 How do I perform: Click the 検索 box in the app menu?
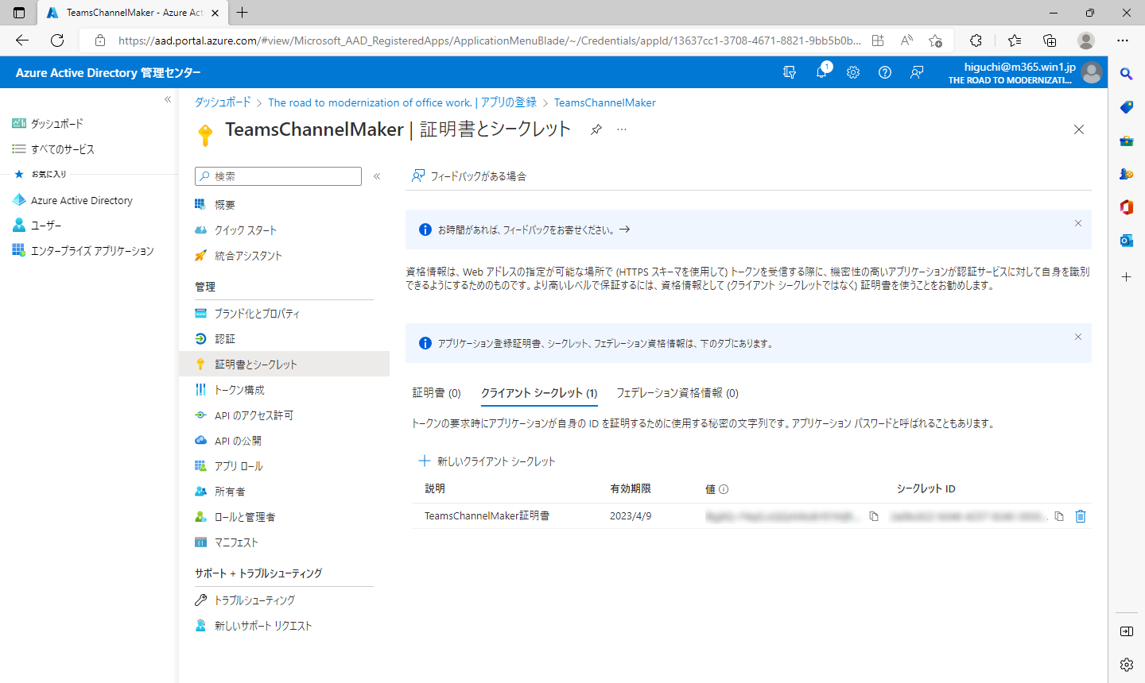click(x=278, y=176)
